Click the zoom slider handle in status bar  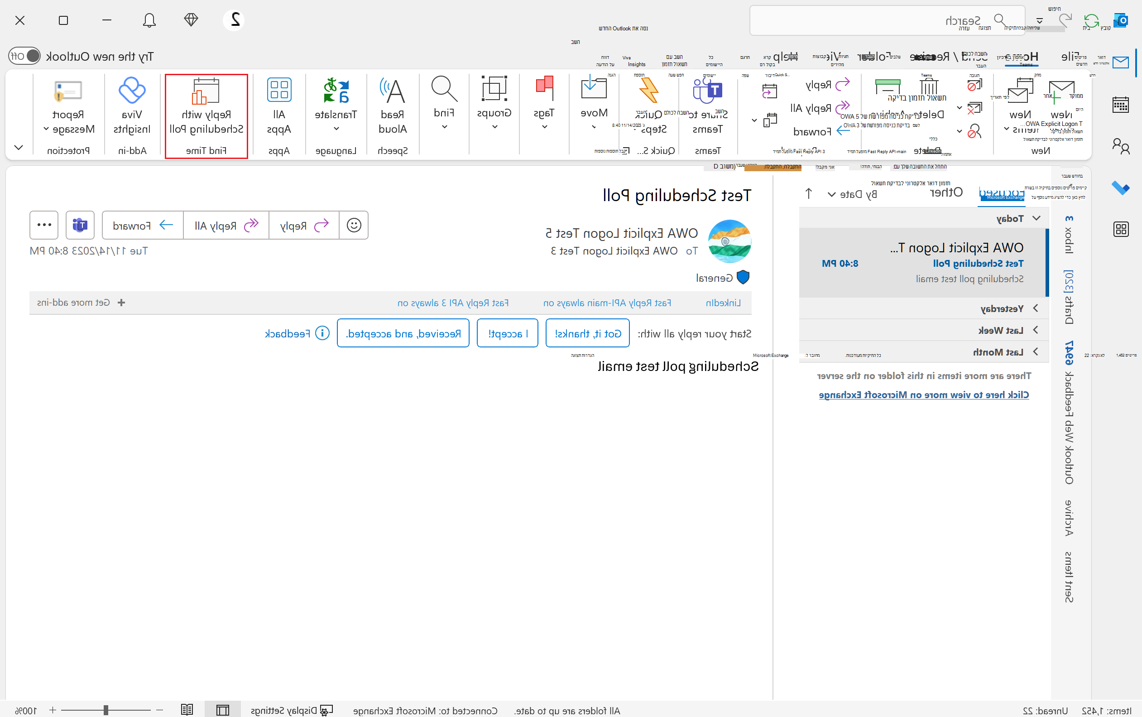[x=106, y=710]
